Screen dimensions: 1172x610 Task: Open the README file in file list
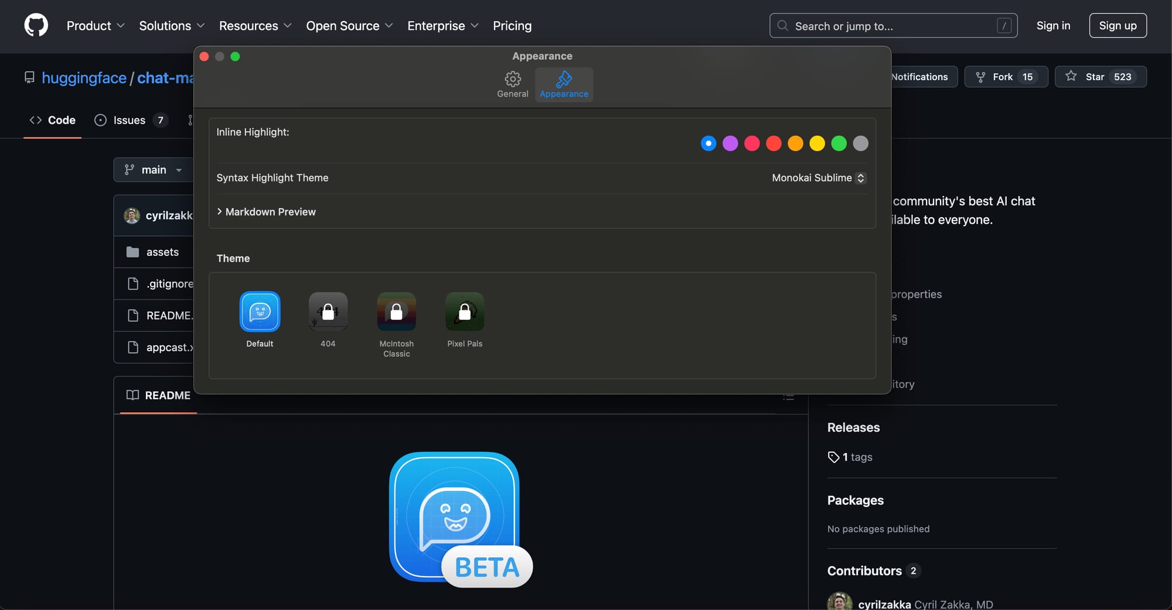(x=169, y=316)
